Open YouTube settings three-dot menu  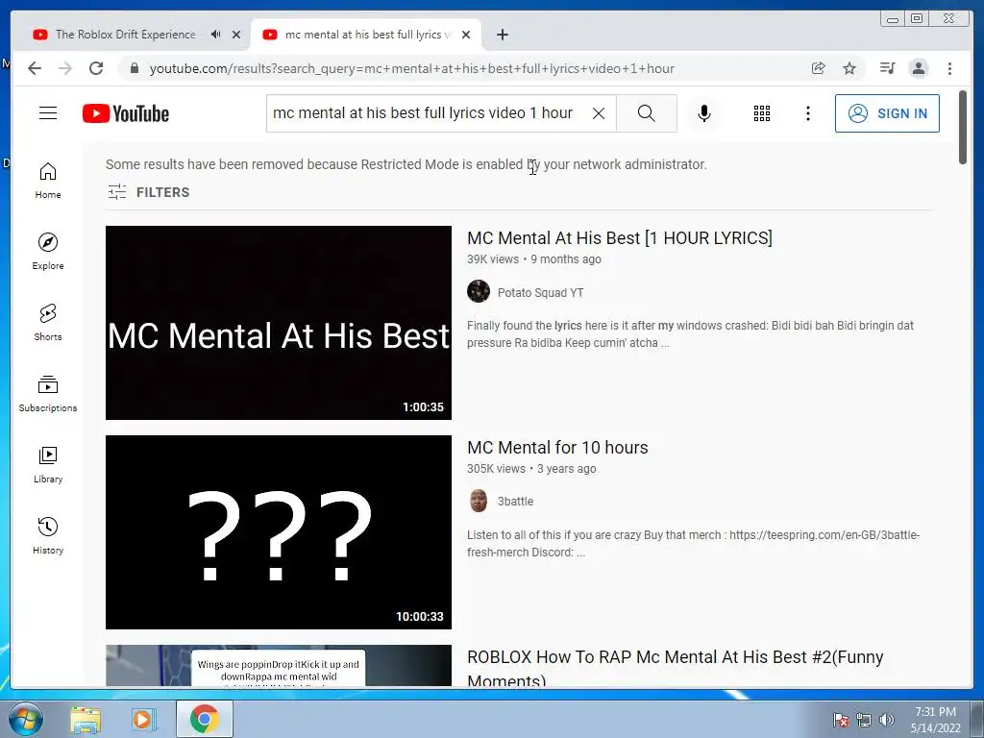point(808,113)
